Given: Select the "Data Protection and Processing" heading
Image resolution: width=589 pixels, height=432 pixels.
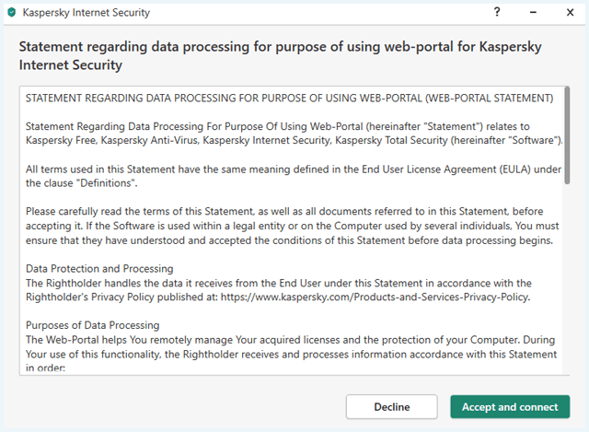Looking at the screenshot, I should (x=99, y=268).
